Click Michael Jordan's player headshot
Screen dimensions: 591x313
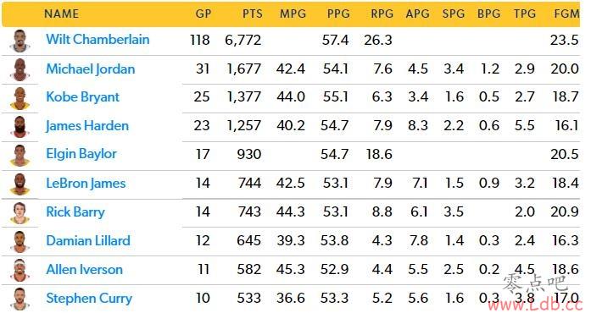tap(20, 69)
